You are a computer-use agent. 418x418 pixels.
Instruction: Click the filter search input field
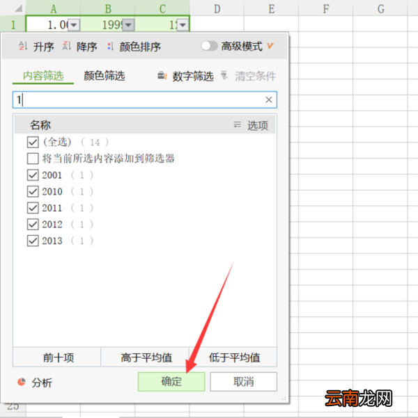[144, 99]
